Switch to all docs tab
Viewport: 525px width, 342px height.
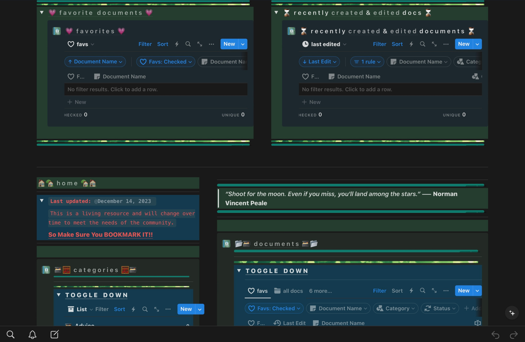[289, 291]
